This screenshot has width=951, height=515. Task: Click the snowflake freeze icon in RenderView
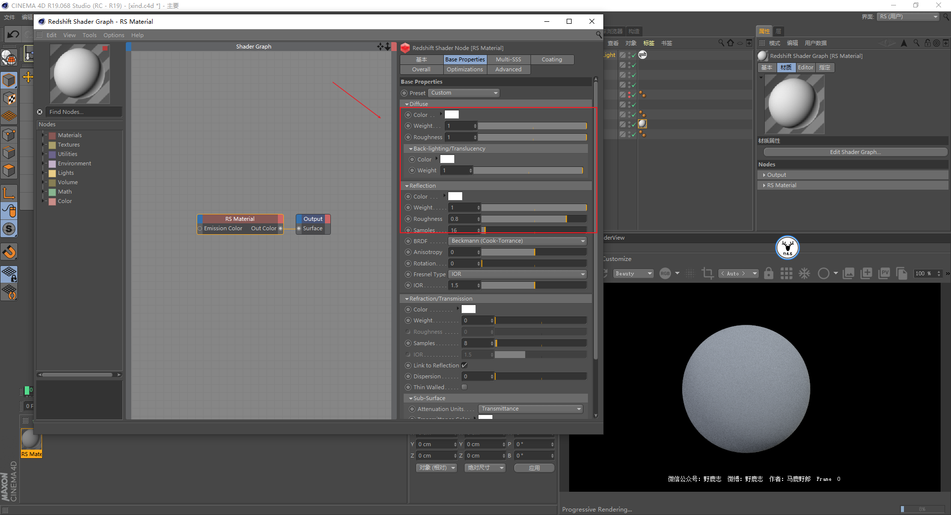(804, 273)
